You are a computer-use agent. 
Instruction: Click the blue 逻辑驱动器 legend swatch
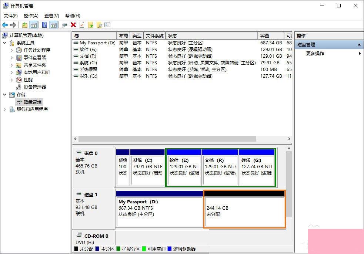(x=170, y=249)
